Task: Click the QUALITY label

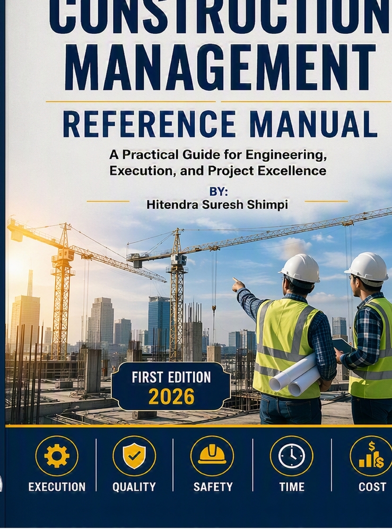Action: click(x=134, y=487)
